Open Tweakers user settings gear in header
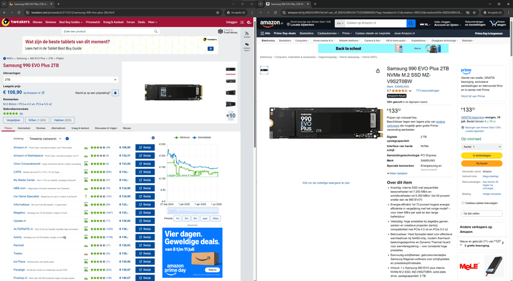The height and width of the screenshot is (281, 513). click(x=249, y=22)
